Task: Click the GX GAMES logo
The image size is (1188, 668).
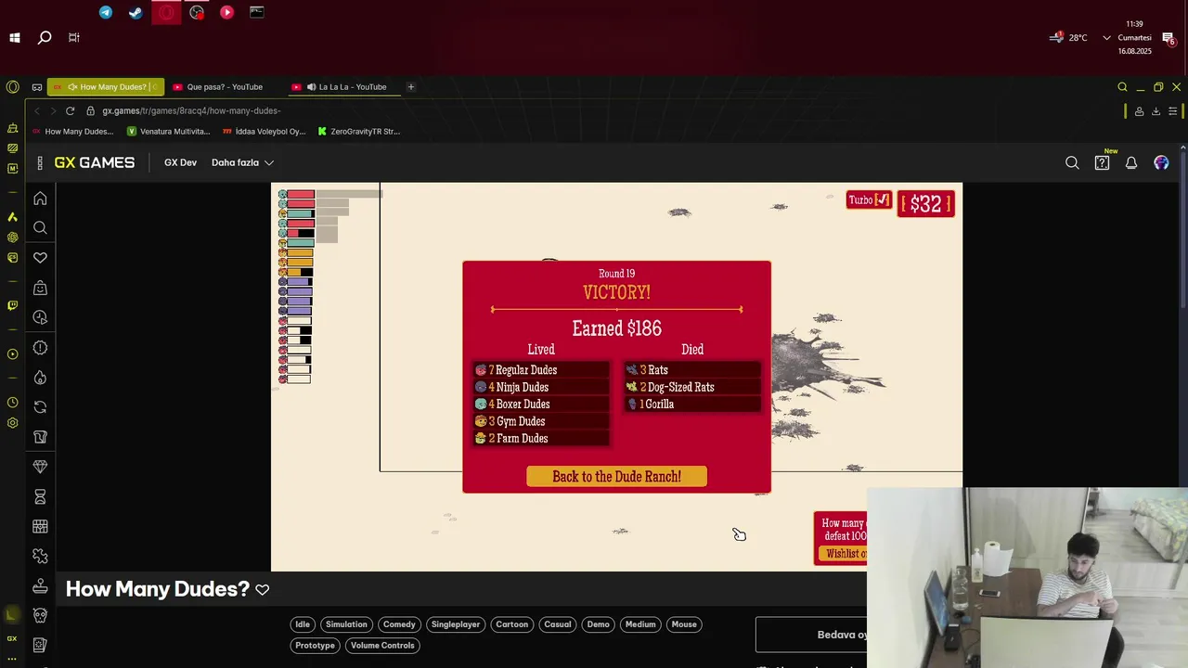Action: point(94,162)
